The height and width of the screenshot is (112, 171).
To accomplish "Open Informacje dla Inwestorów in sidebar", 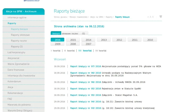I will click(24, 76).
